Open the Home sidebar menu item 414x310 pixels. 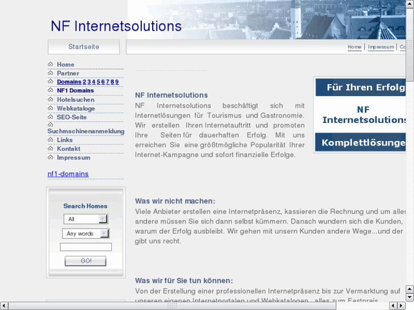click(x=65, y=64)
